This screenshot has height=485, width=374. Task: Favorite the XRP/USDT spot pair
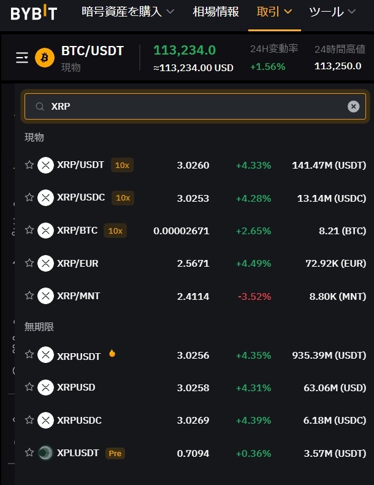point(29,165)
